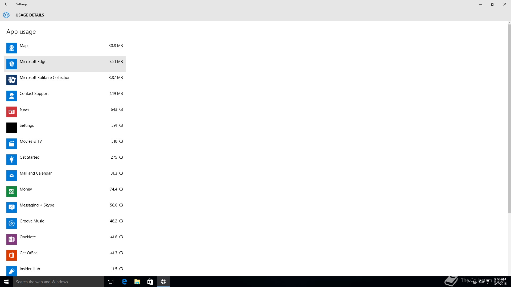Click the black Settings app icon
Viewport: 511px width, 287px height.
coord(12,128)
